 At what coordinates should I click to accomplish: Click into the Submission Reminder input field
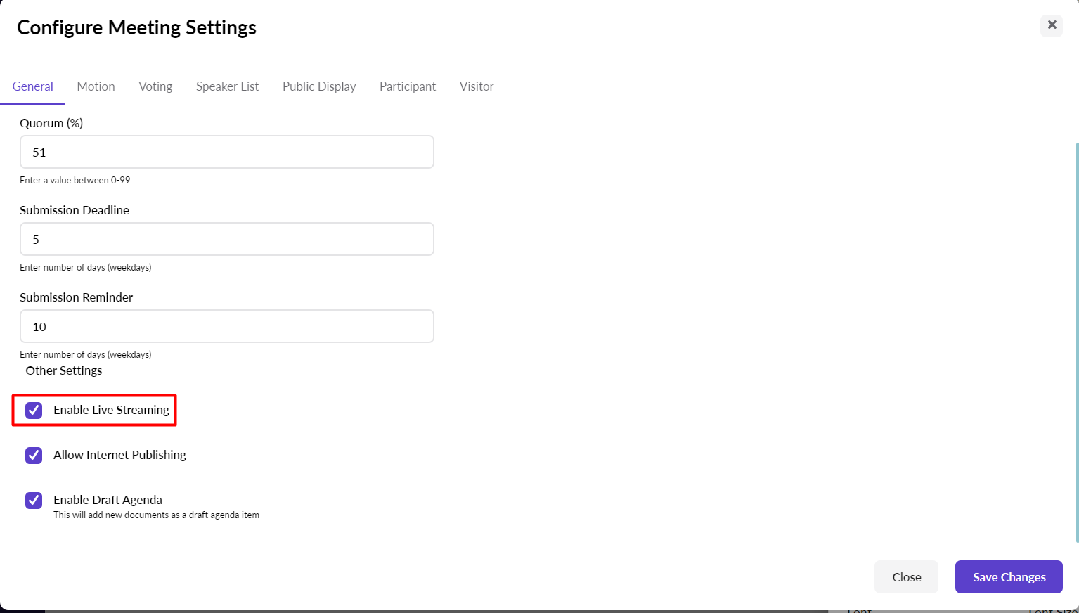click(226, 327)
